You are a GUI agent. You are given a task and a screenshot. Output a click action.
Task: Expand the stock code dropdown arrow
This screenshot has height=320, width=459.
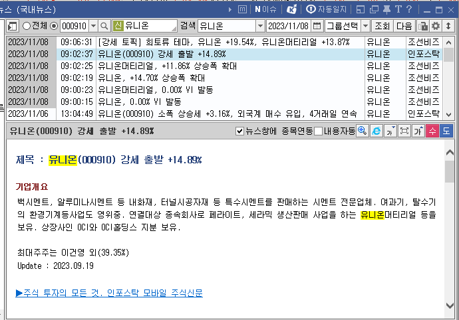point(93,26)
